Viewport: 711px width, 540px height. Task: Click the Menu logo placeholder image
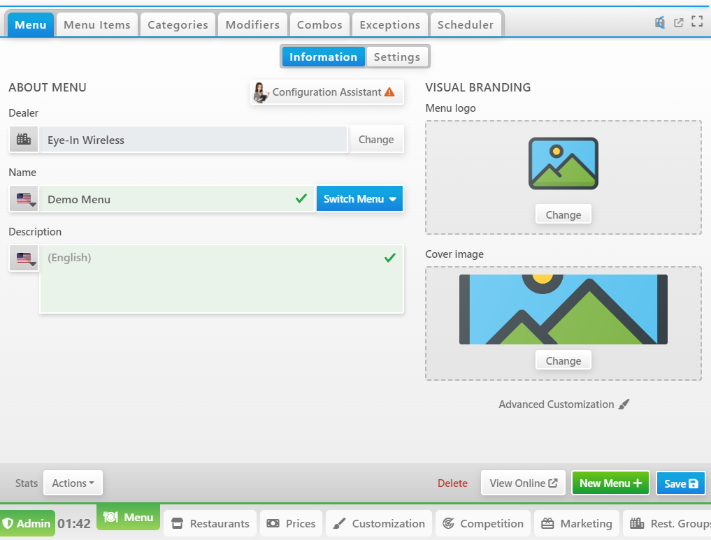point(563,163)
